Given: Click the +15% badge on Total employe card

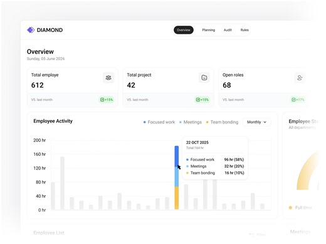Looking at the screenshot, I should tap(107, 99).
